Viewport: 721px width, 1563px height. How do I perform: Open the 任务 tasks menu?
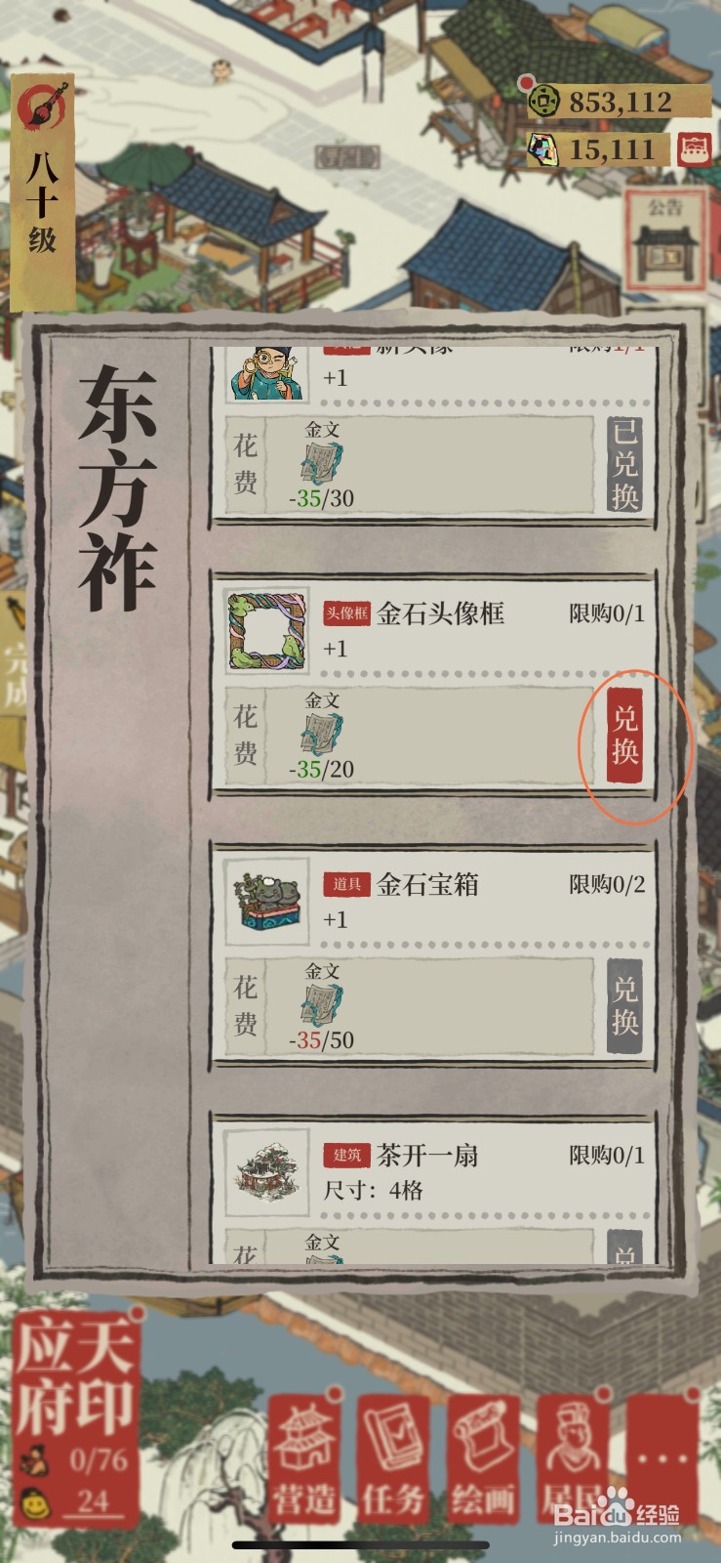[x=393, y=1457]
